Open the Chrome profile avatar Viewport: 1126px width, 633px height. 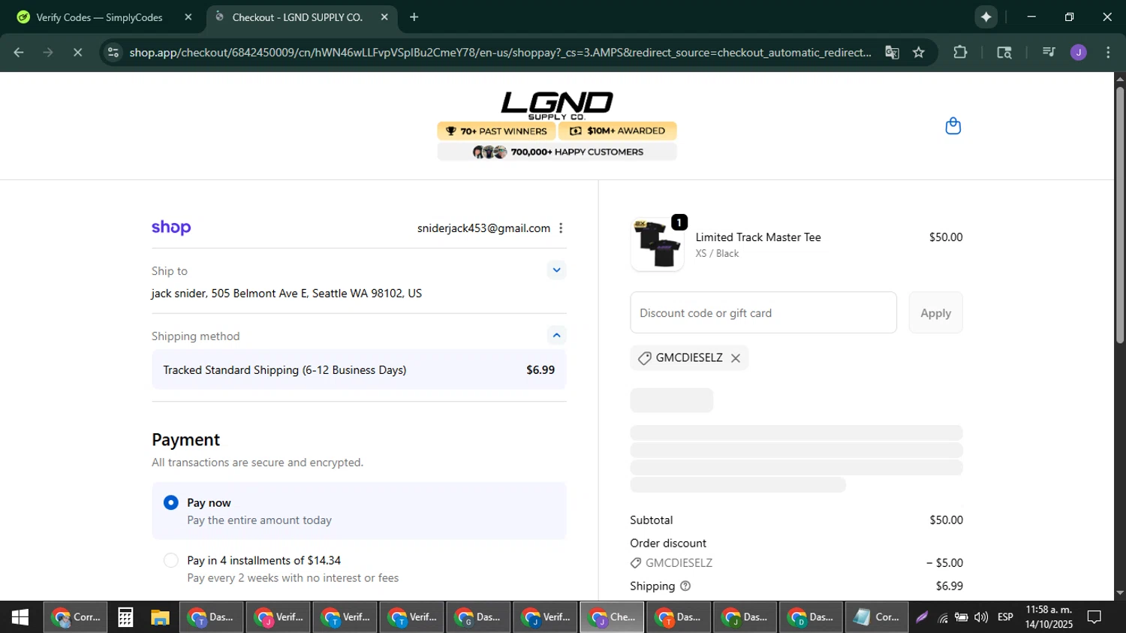point(1079,53)
